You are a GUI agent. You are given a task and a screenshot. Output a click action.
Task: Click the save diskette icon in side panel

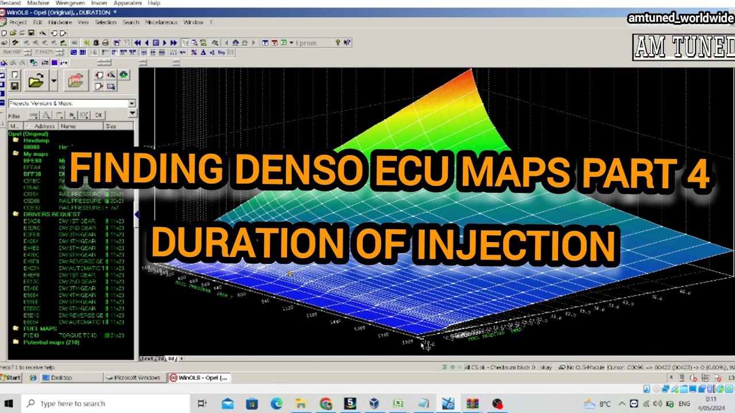click(15, 86)
